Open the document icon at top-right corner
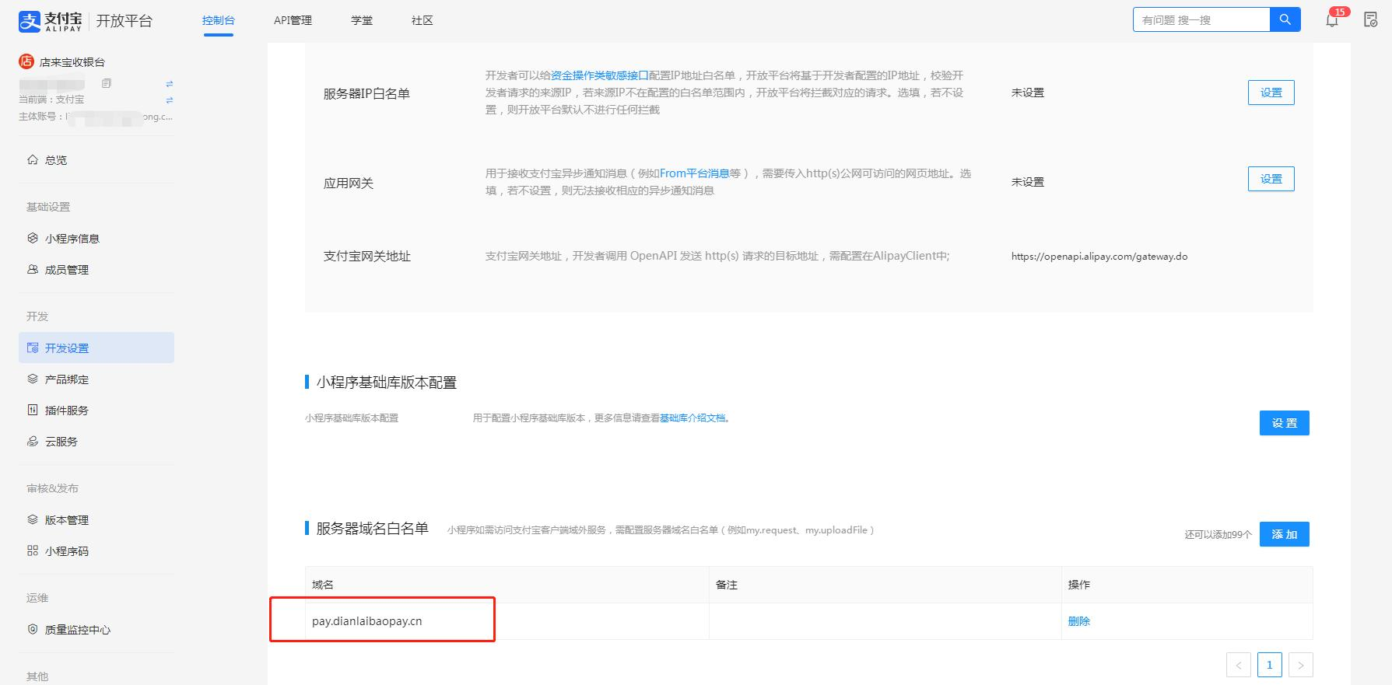Screen dimensions: 1392x685 (x=1370, y=20)
